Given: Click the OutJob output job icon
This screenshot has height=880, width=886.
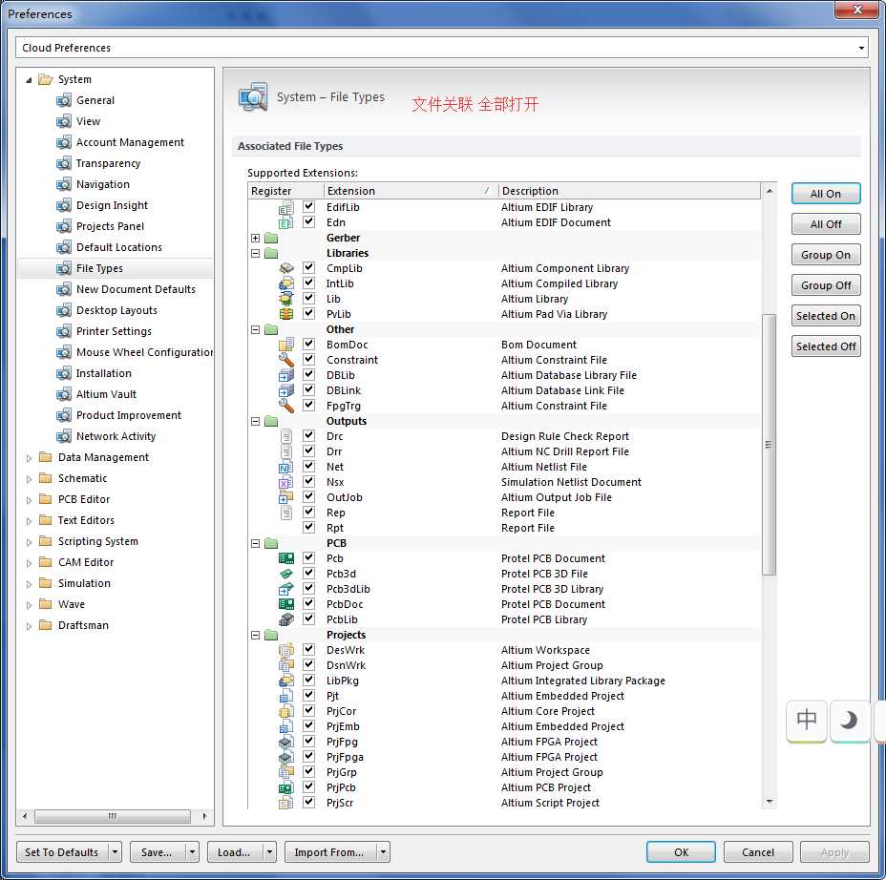Looking at the screenshot, I should 286,497.
